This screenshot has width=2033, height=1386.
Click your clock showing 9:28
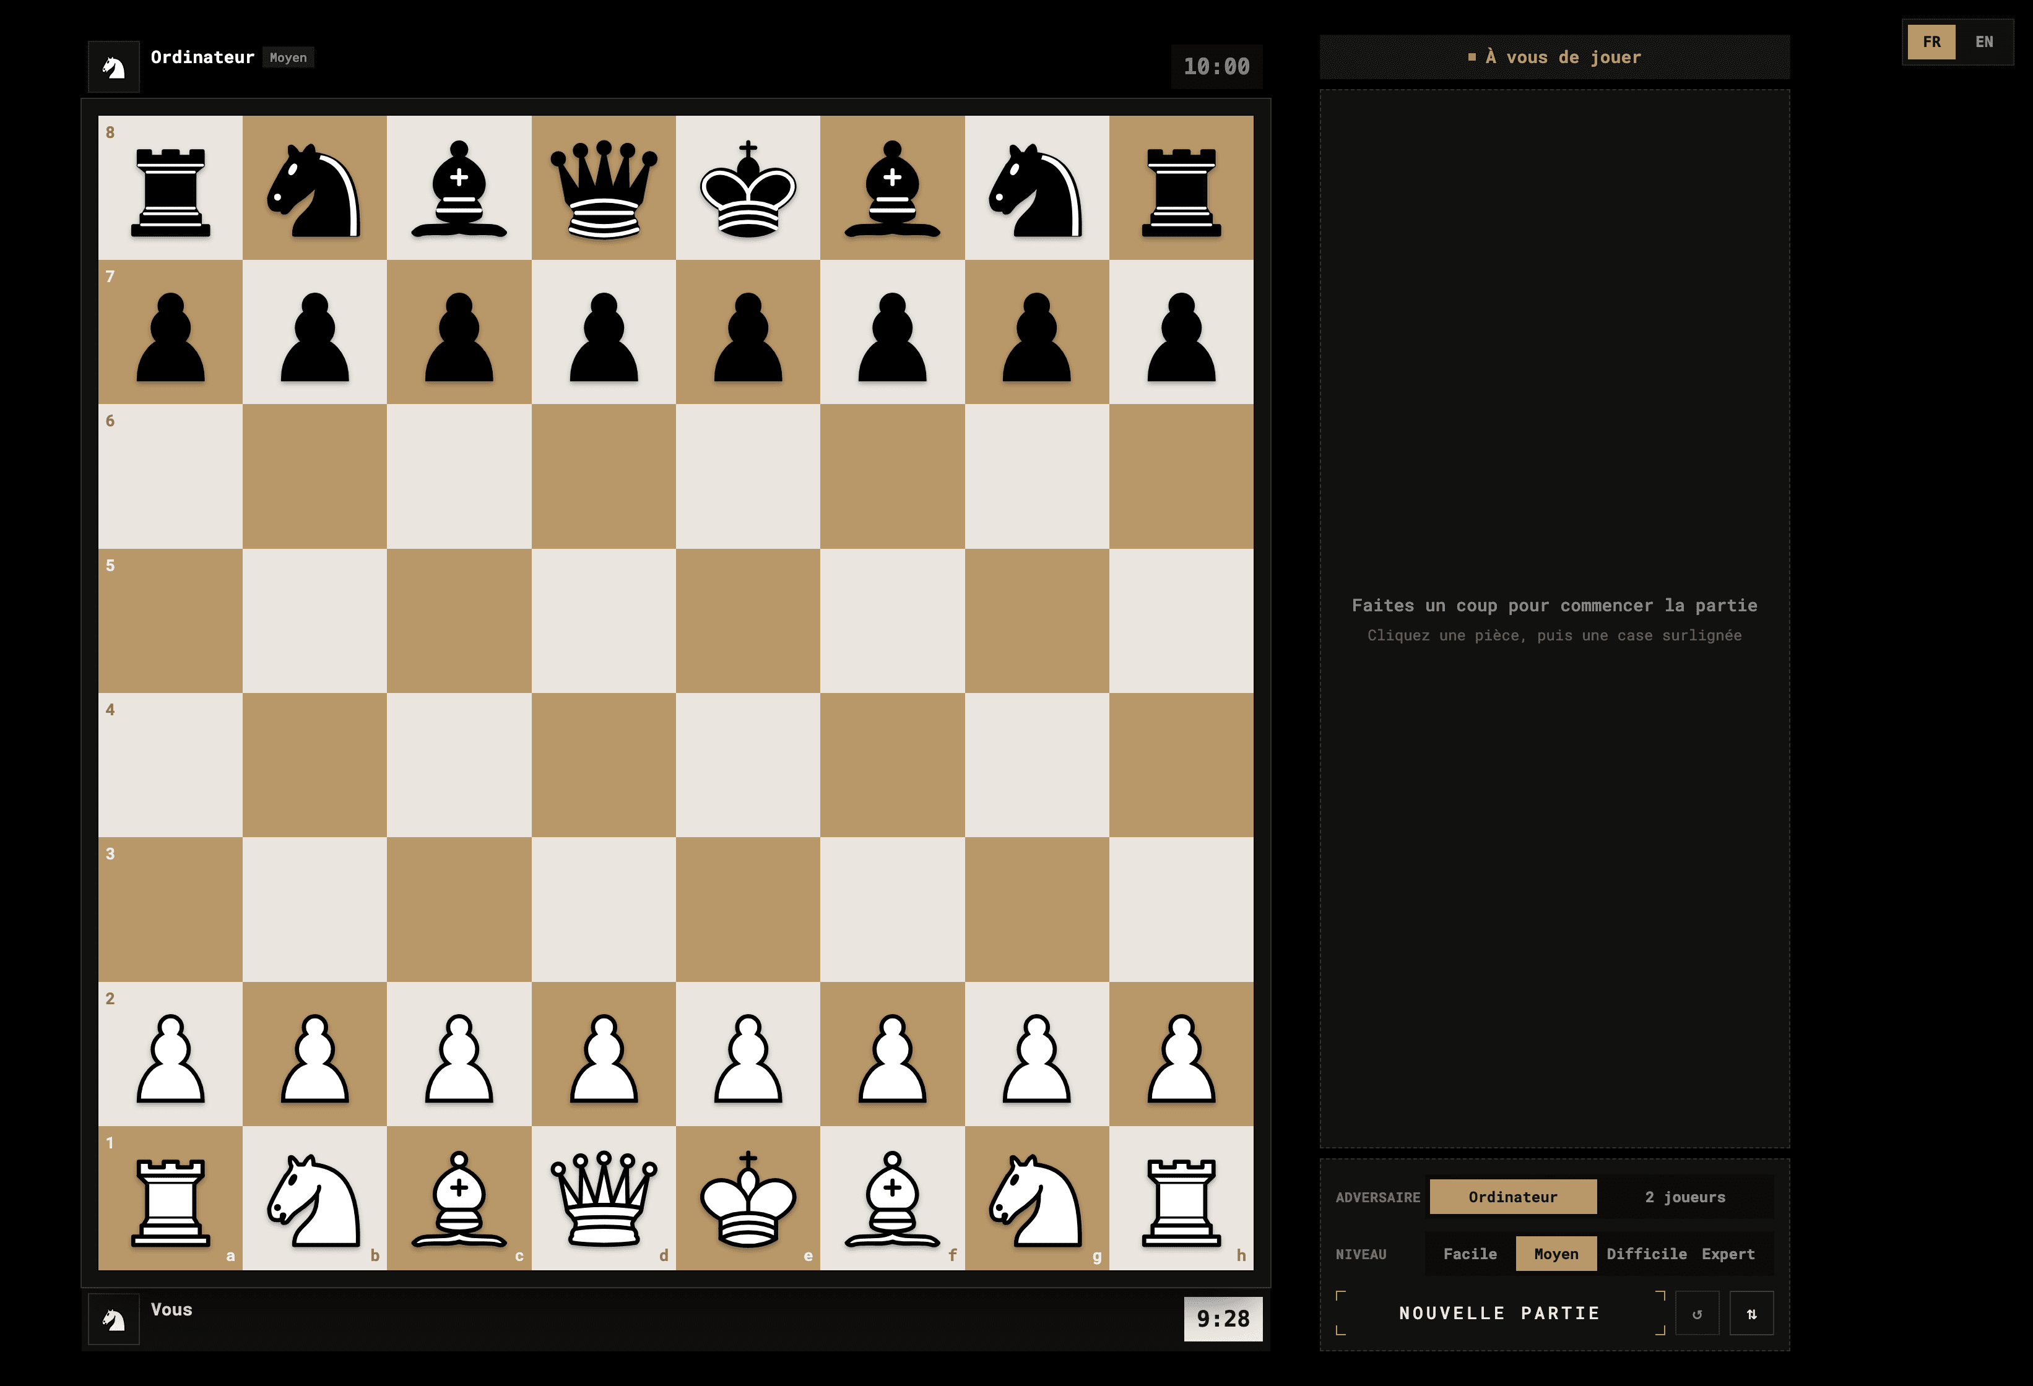(x=1223, y=1319)
